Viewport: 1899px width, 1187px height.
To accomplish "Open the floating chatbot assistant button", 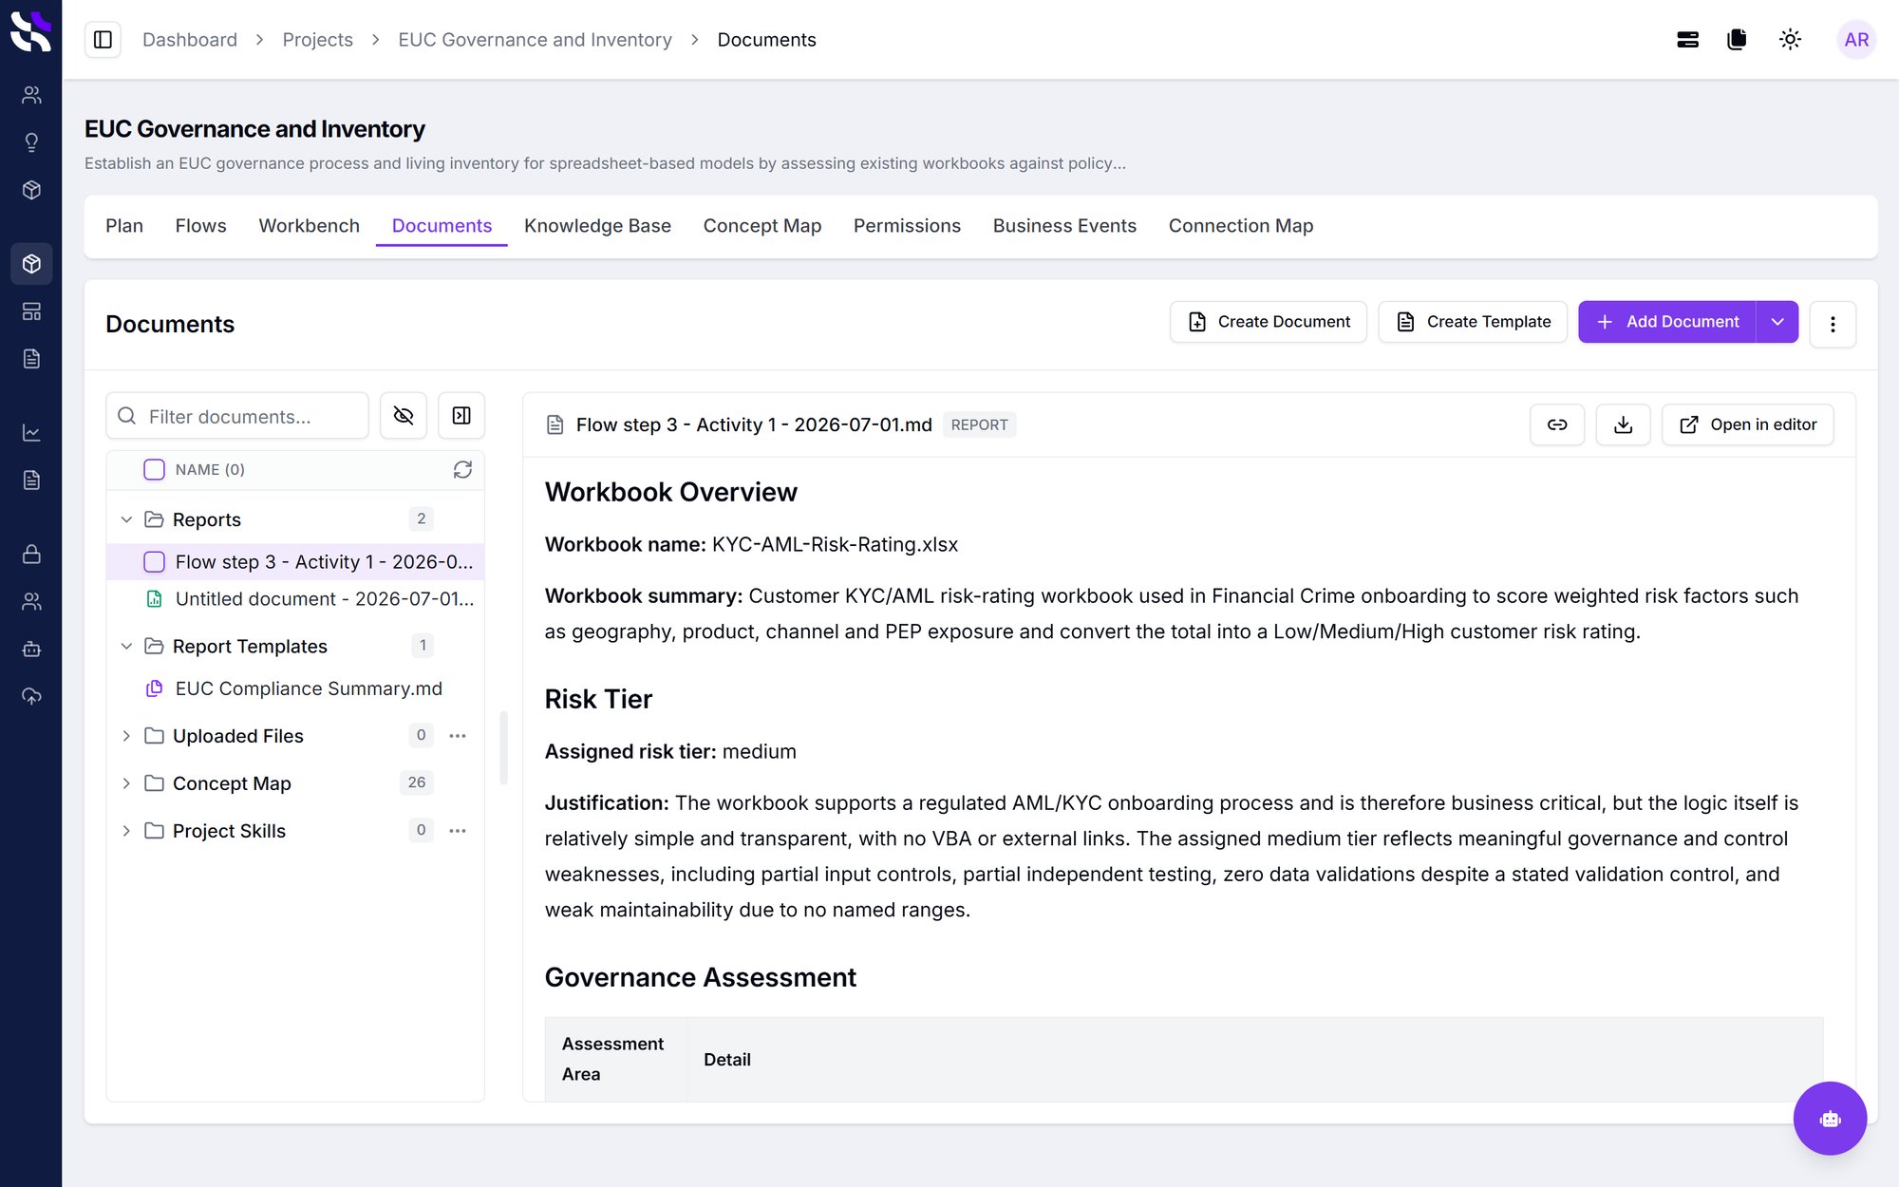I will click(1830, 1119).
